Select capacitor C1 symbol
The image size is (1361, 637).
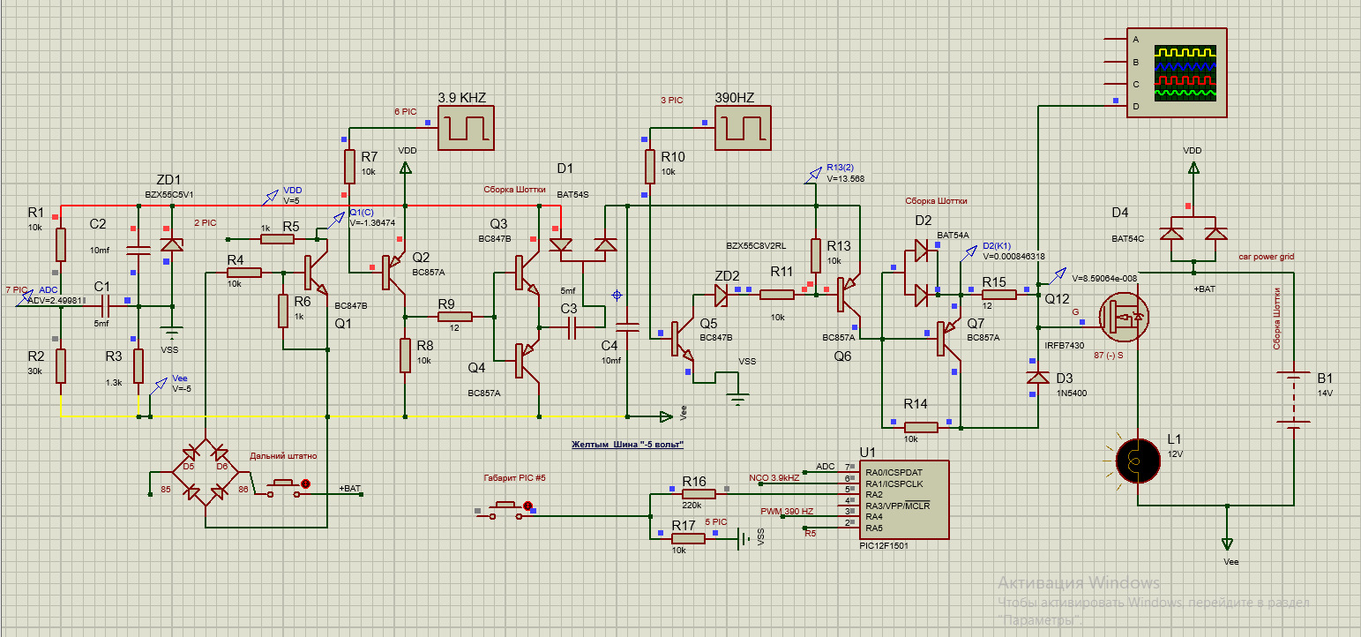tap(103, 306)
